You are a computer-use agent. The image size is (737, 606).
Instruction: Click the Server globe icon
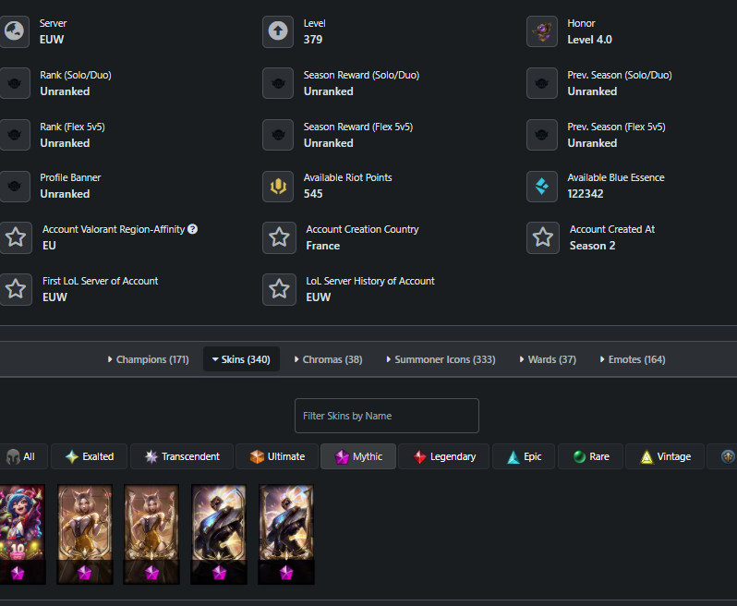(x=14, y=31)
